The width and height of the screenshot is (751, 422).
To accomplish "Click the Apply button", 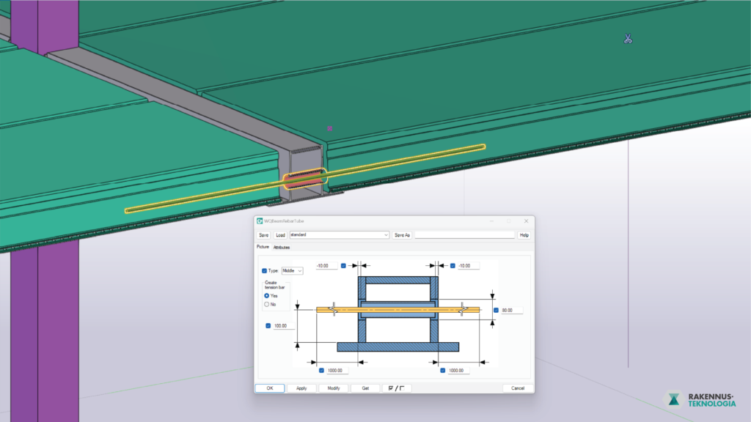I will pyautogui.click(x=301, y=388).
